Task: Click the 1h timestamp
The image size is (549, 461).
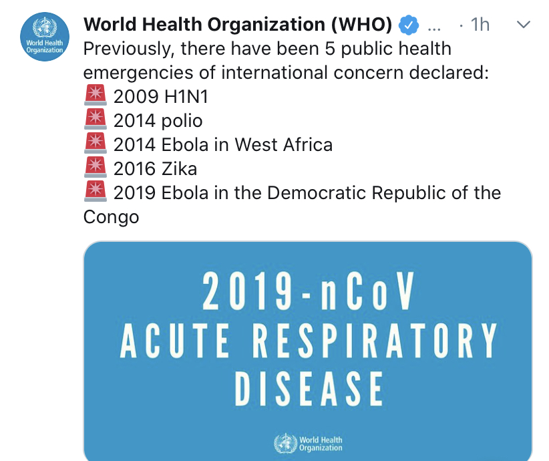Action: click(480, 25)
